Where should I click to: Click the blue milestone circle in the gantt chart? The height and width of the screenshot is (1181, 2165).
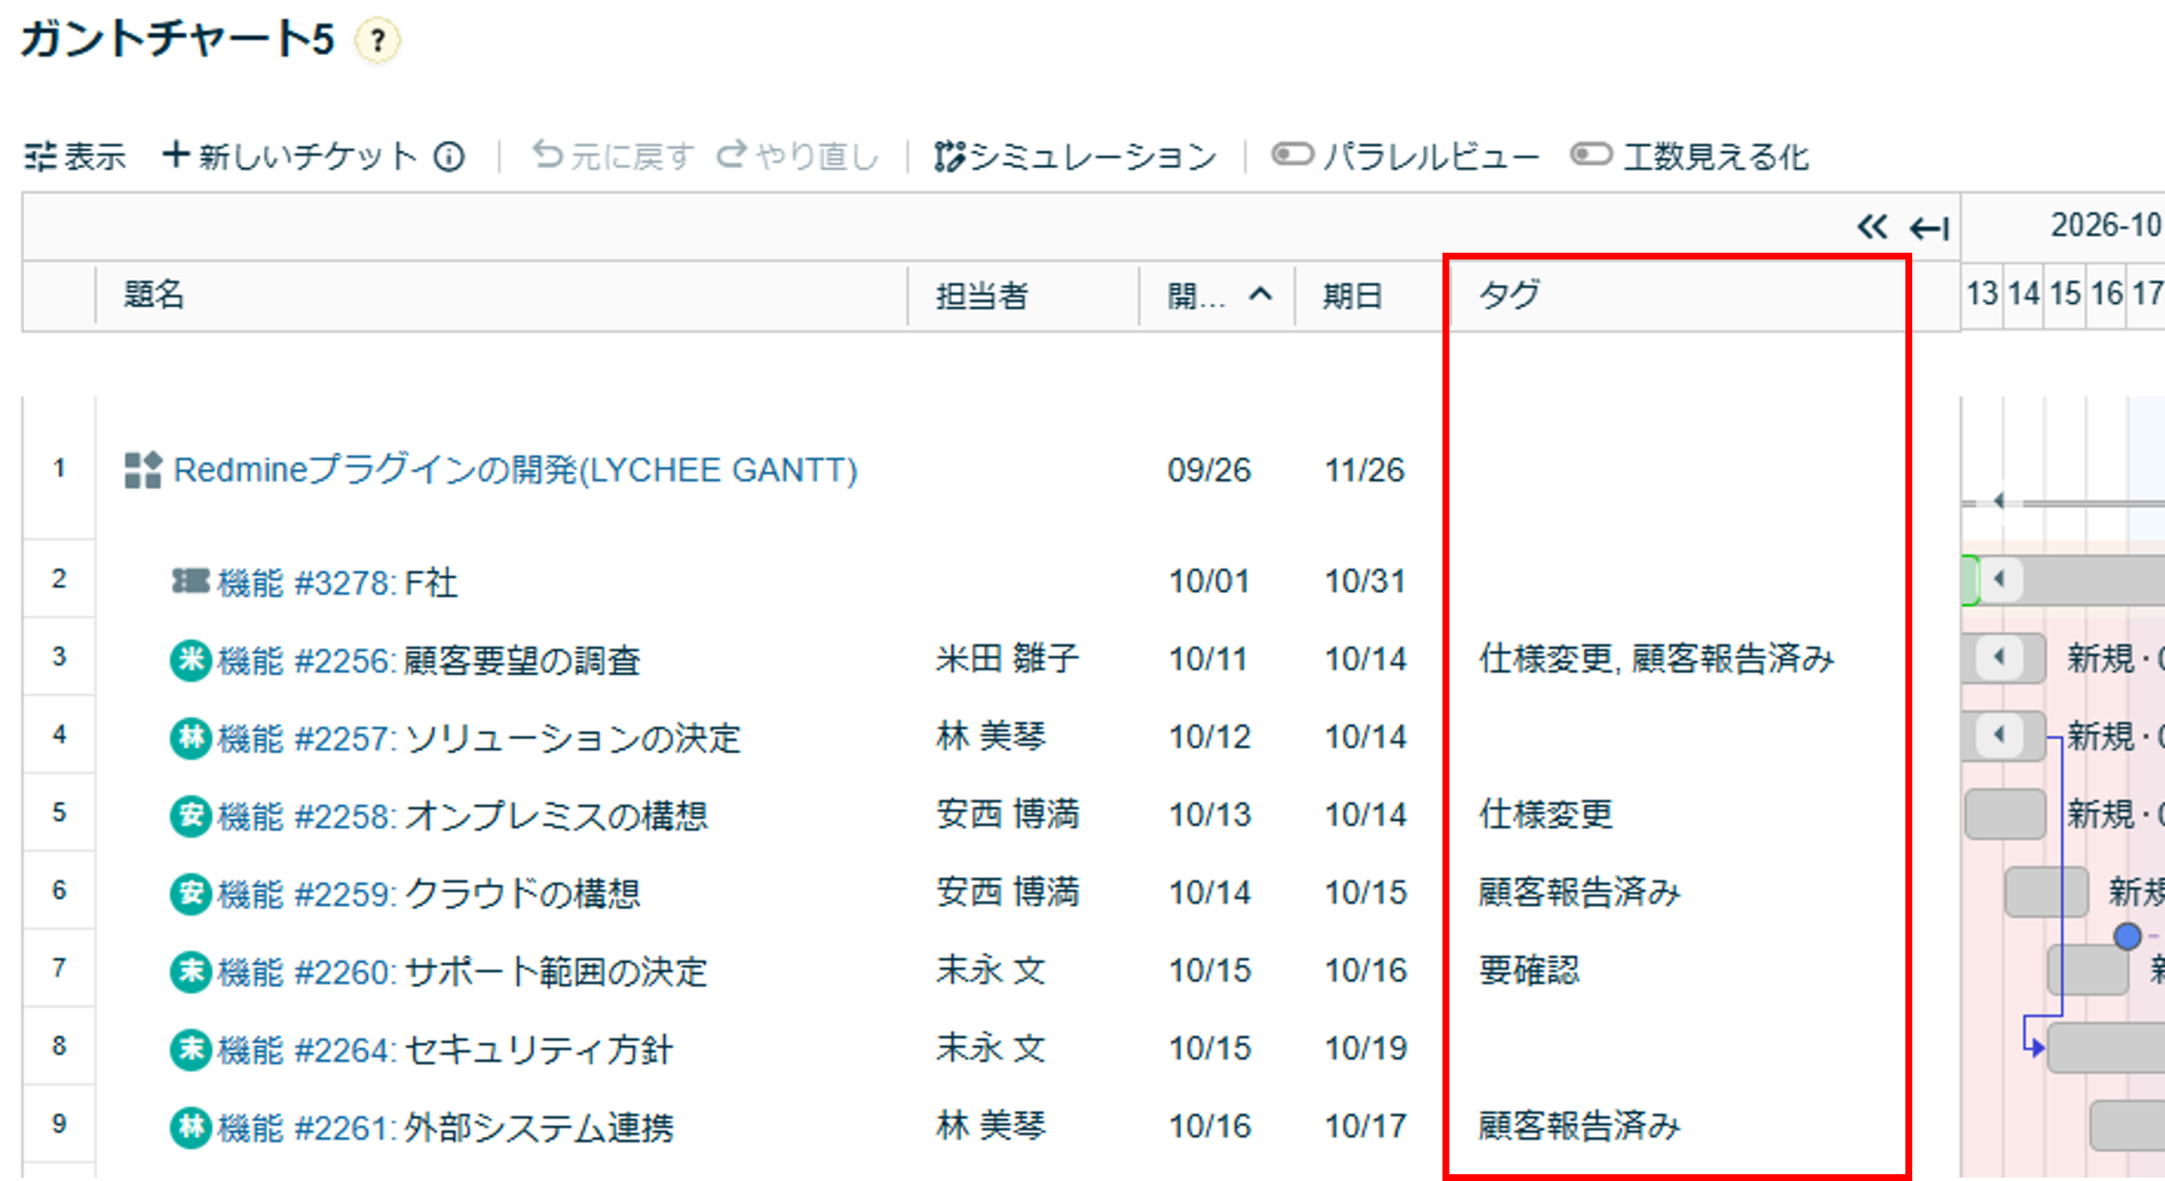(x=2127, y=936)
